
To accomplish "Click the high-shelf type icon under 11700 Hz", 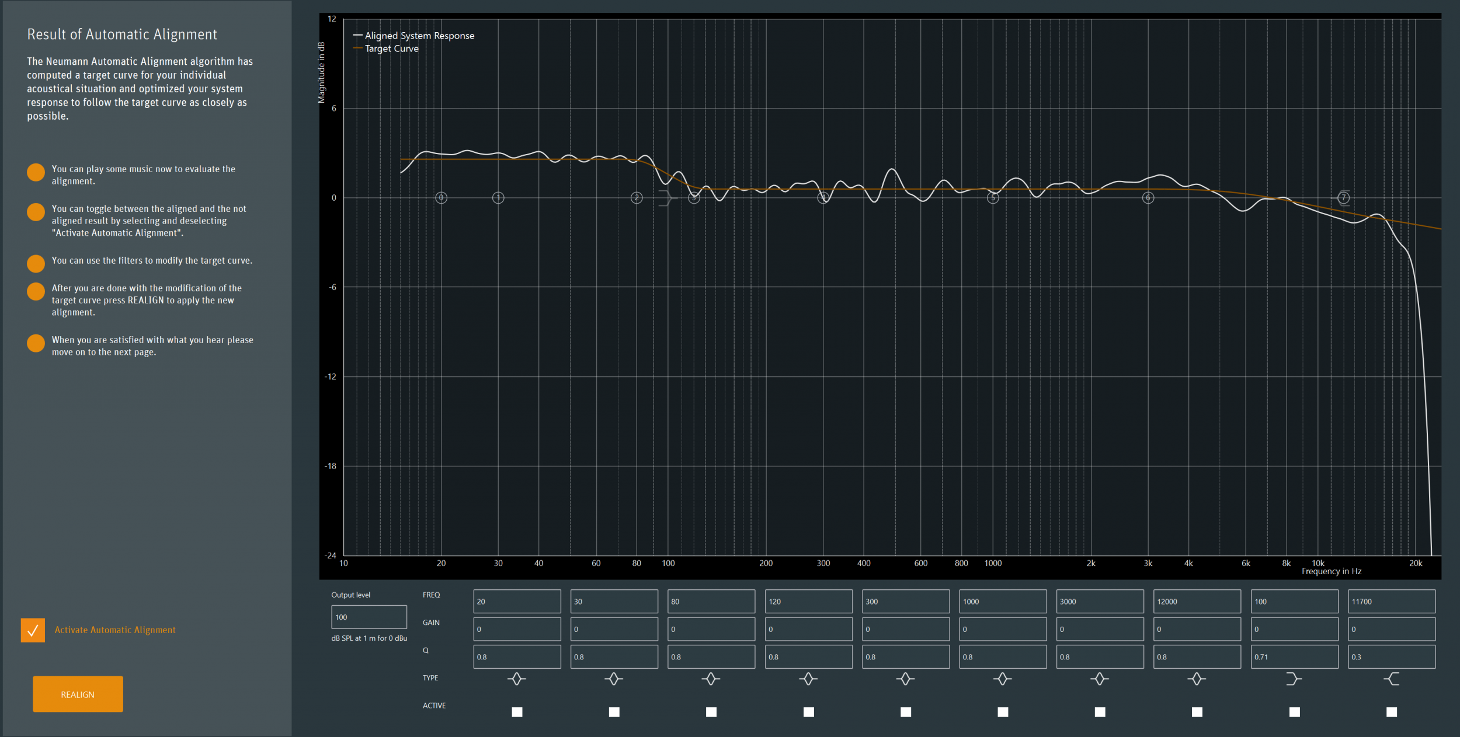I will (x=1392, y=679).
